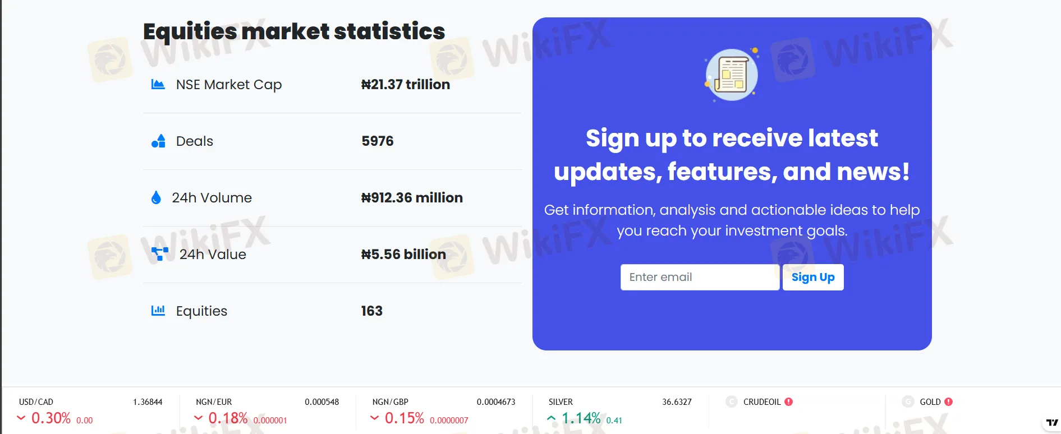
Task: Click the 24h Value flow icon
Action: click(x=159, y=254)
